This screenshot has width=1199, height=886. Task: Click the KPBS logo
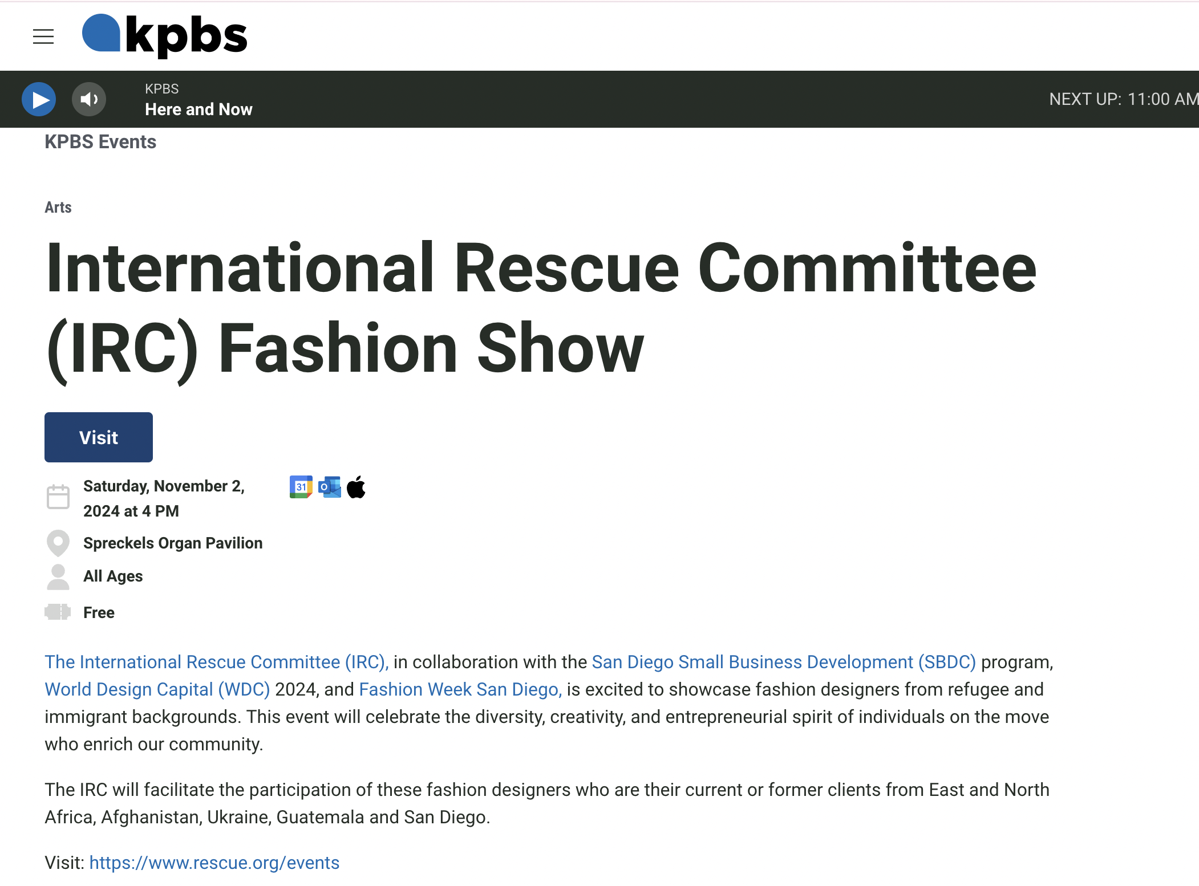(165, 35)
